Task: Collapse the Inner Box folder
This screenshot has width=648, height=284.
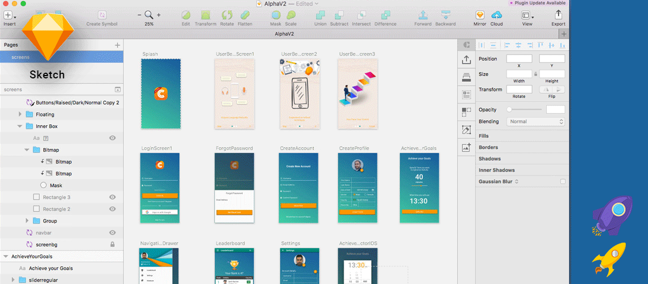Action: [x=20, y=126]
